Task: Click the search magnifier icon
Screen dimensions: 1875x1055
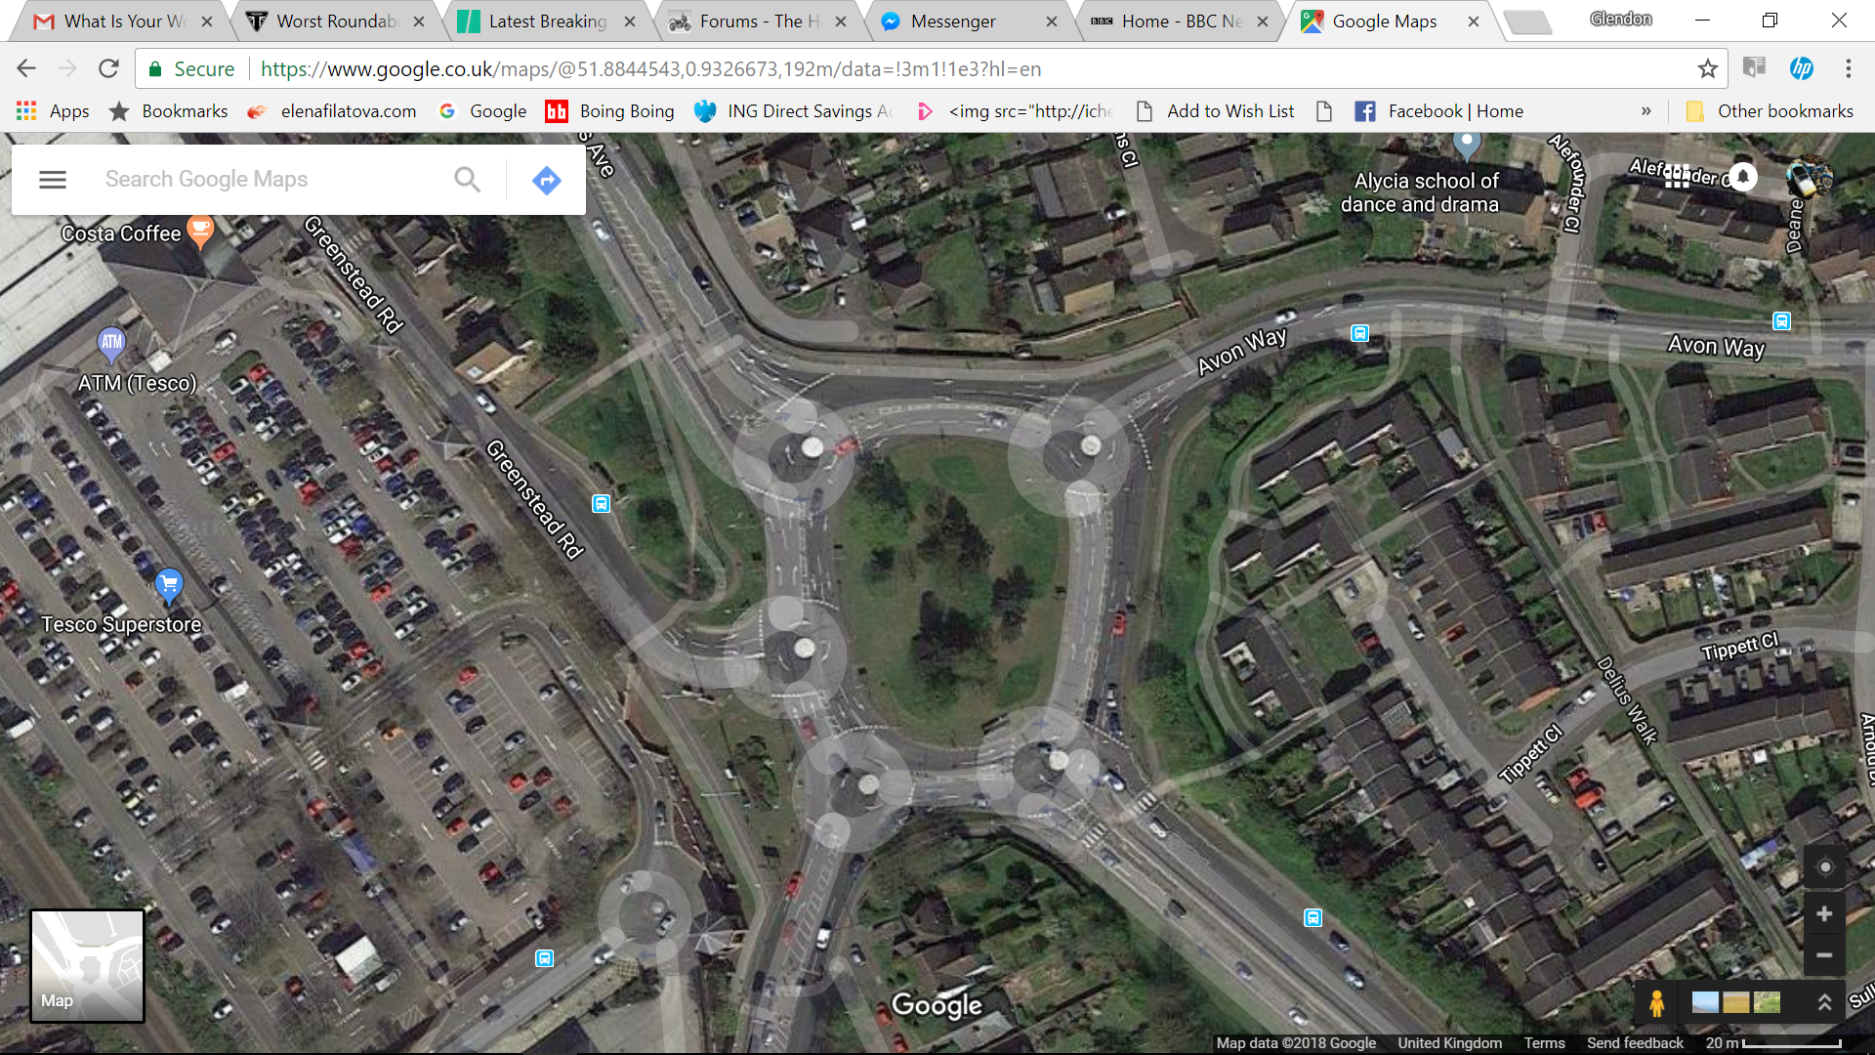Action: click(x=468, y=180)
